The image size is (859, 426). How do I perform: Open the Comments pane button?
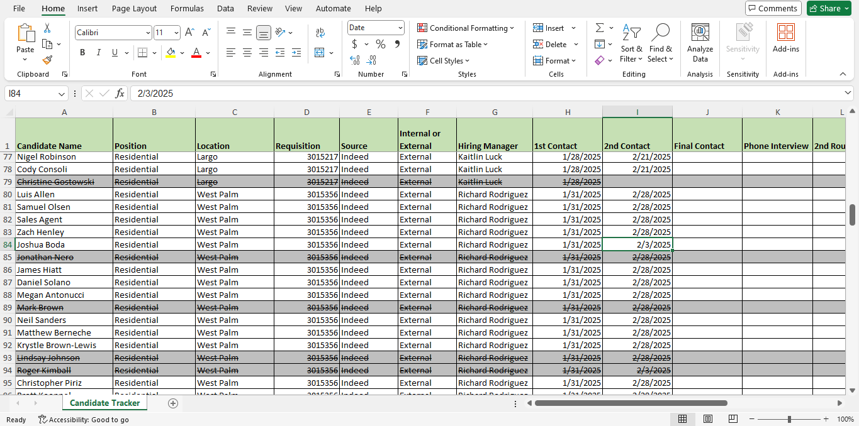tap(773, 8)
